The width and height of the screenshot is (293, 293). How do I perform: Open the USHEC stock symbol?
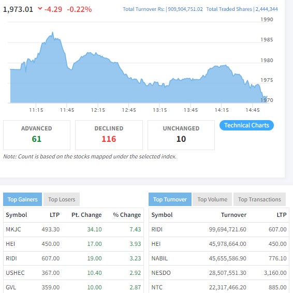pos(15,273)
